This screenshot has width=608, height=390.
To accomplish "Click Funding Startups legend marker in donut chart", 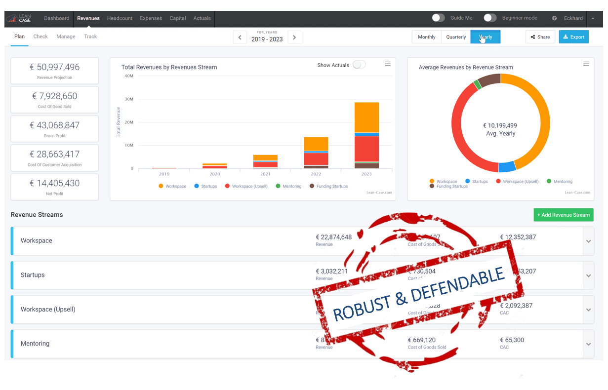I will click(x=432, y=186).
